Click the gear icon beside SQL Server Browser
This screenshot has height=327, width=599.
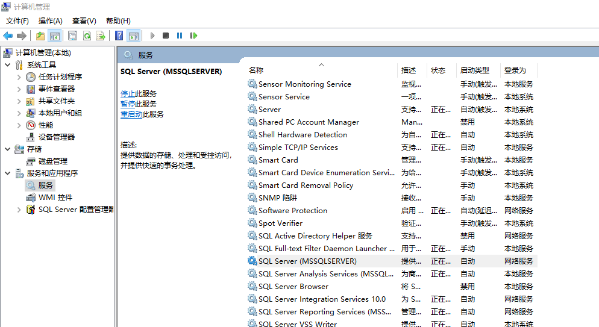click(252, 286)
